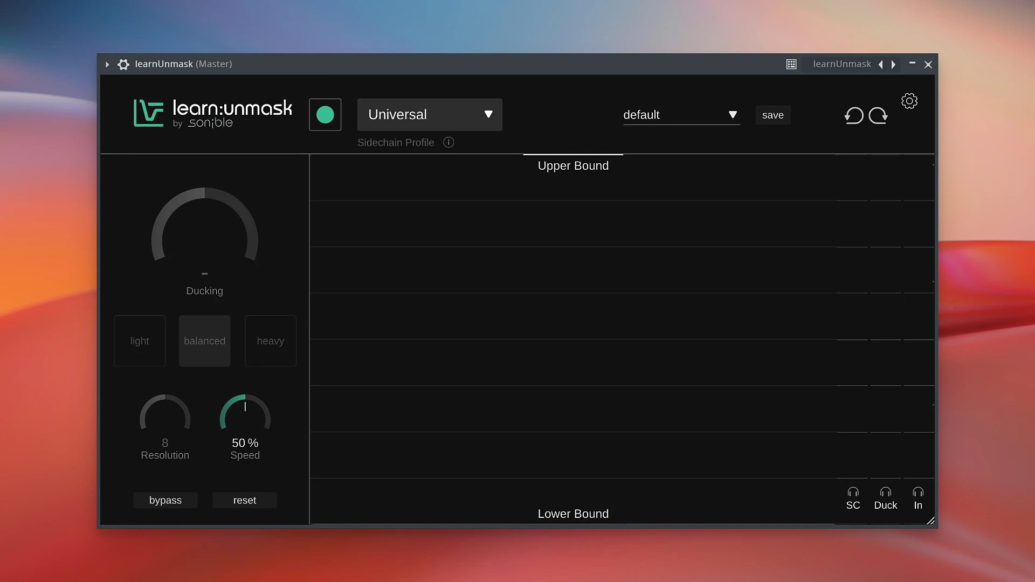1035x582 pixels.
Task: Expand the plugin wrapper menu arrow
Action: 107,65
